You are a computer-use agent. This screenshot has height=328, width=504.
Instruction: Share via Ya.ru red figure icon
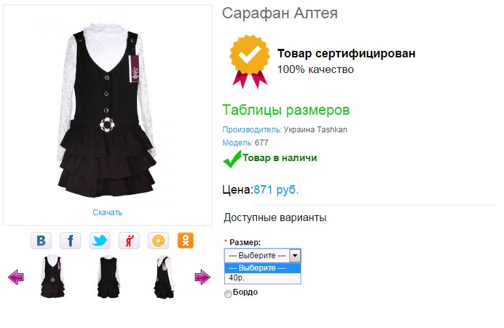[x=129, y=241]
